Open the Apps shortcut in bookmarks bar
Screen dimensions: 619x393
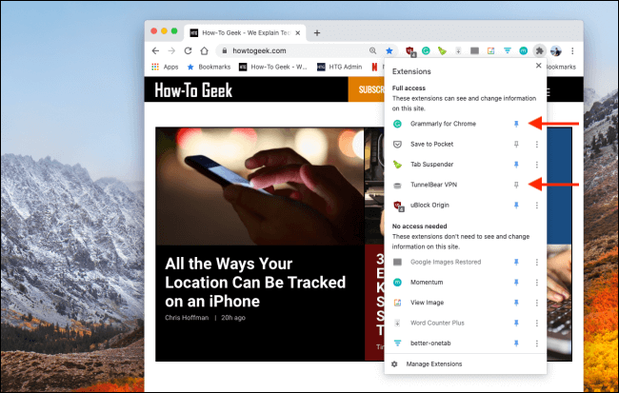pos(164,68)
